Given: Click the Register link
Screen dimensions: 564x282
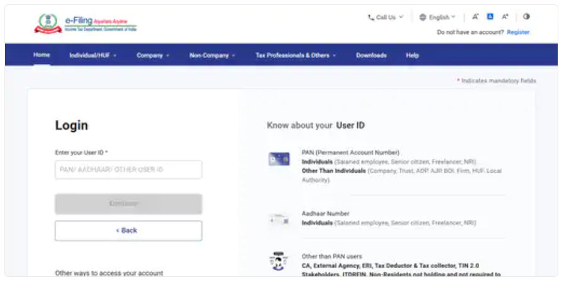Looking at the screenshot, I should (x=518, y=32).
